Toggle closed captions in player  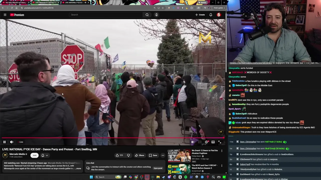coord(200,142)
